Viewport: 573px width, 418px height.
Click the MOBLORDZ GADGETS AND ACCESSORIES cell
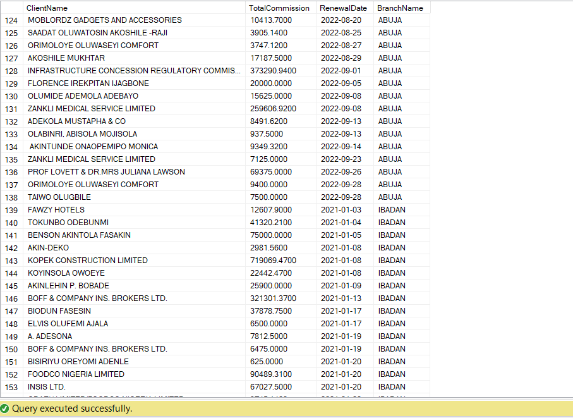coord(134,20)
